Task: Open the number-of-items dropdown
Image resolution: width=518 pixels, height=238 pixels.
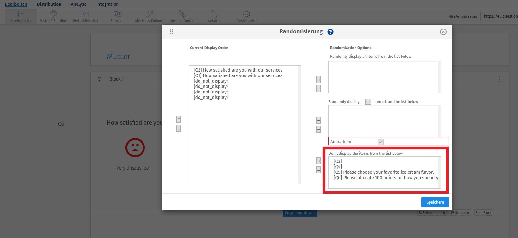Action: [367, 102]
